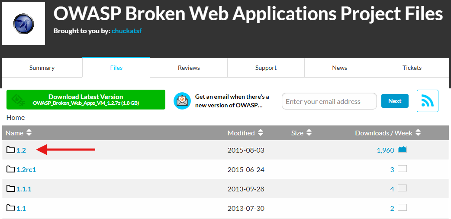This screenshot has width=451, height=219.
Task: Go to the Support tab
Action: point(266,68)
